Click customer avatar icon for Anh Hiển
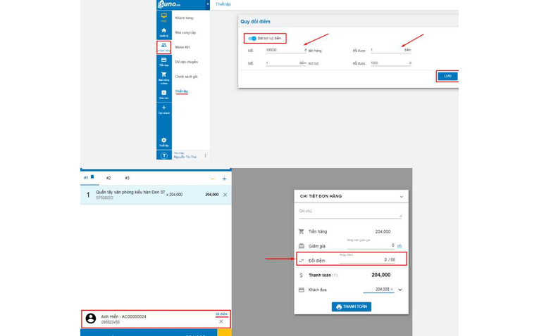The width and height of the screenshot is (539, 336). click(x=91, y=318)
